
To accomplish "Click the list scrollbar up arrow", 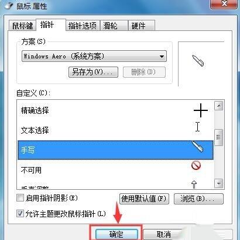I will (218, 106).
